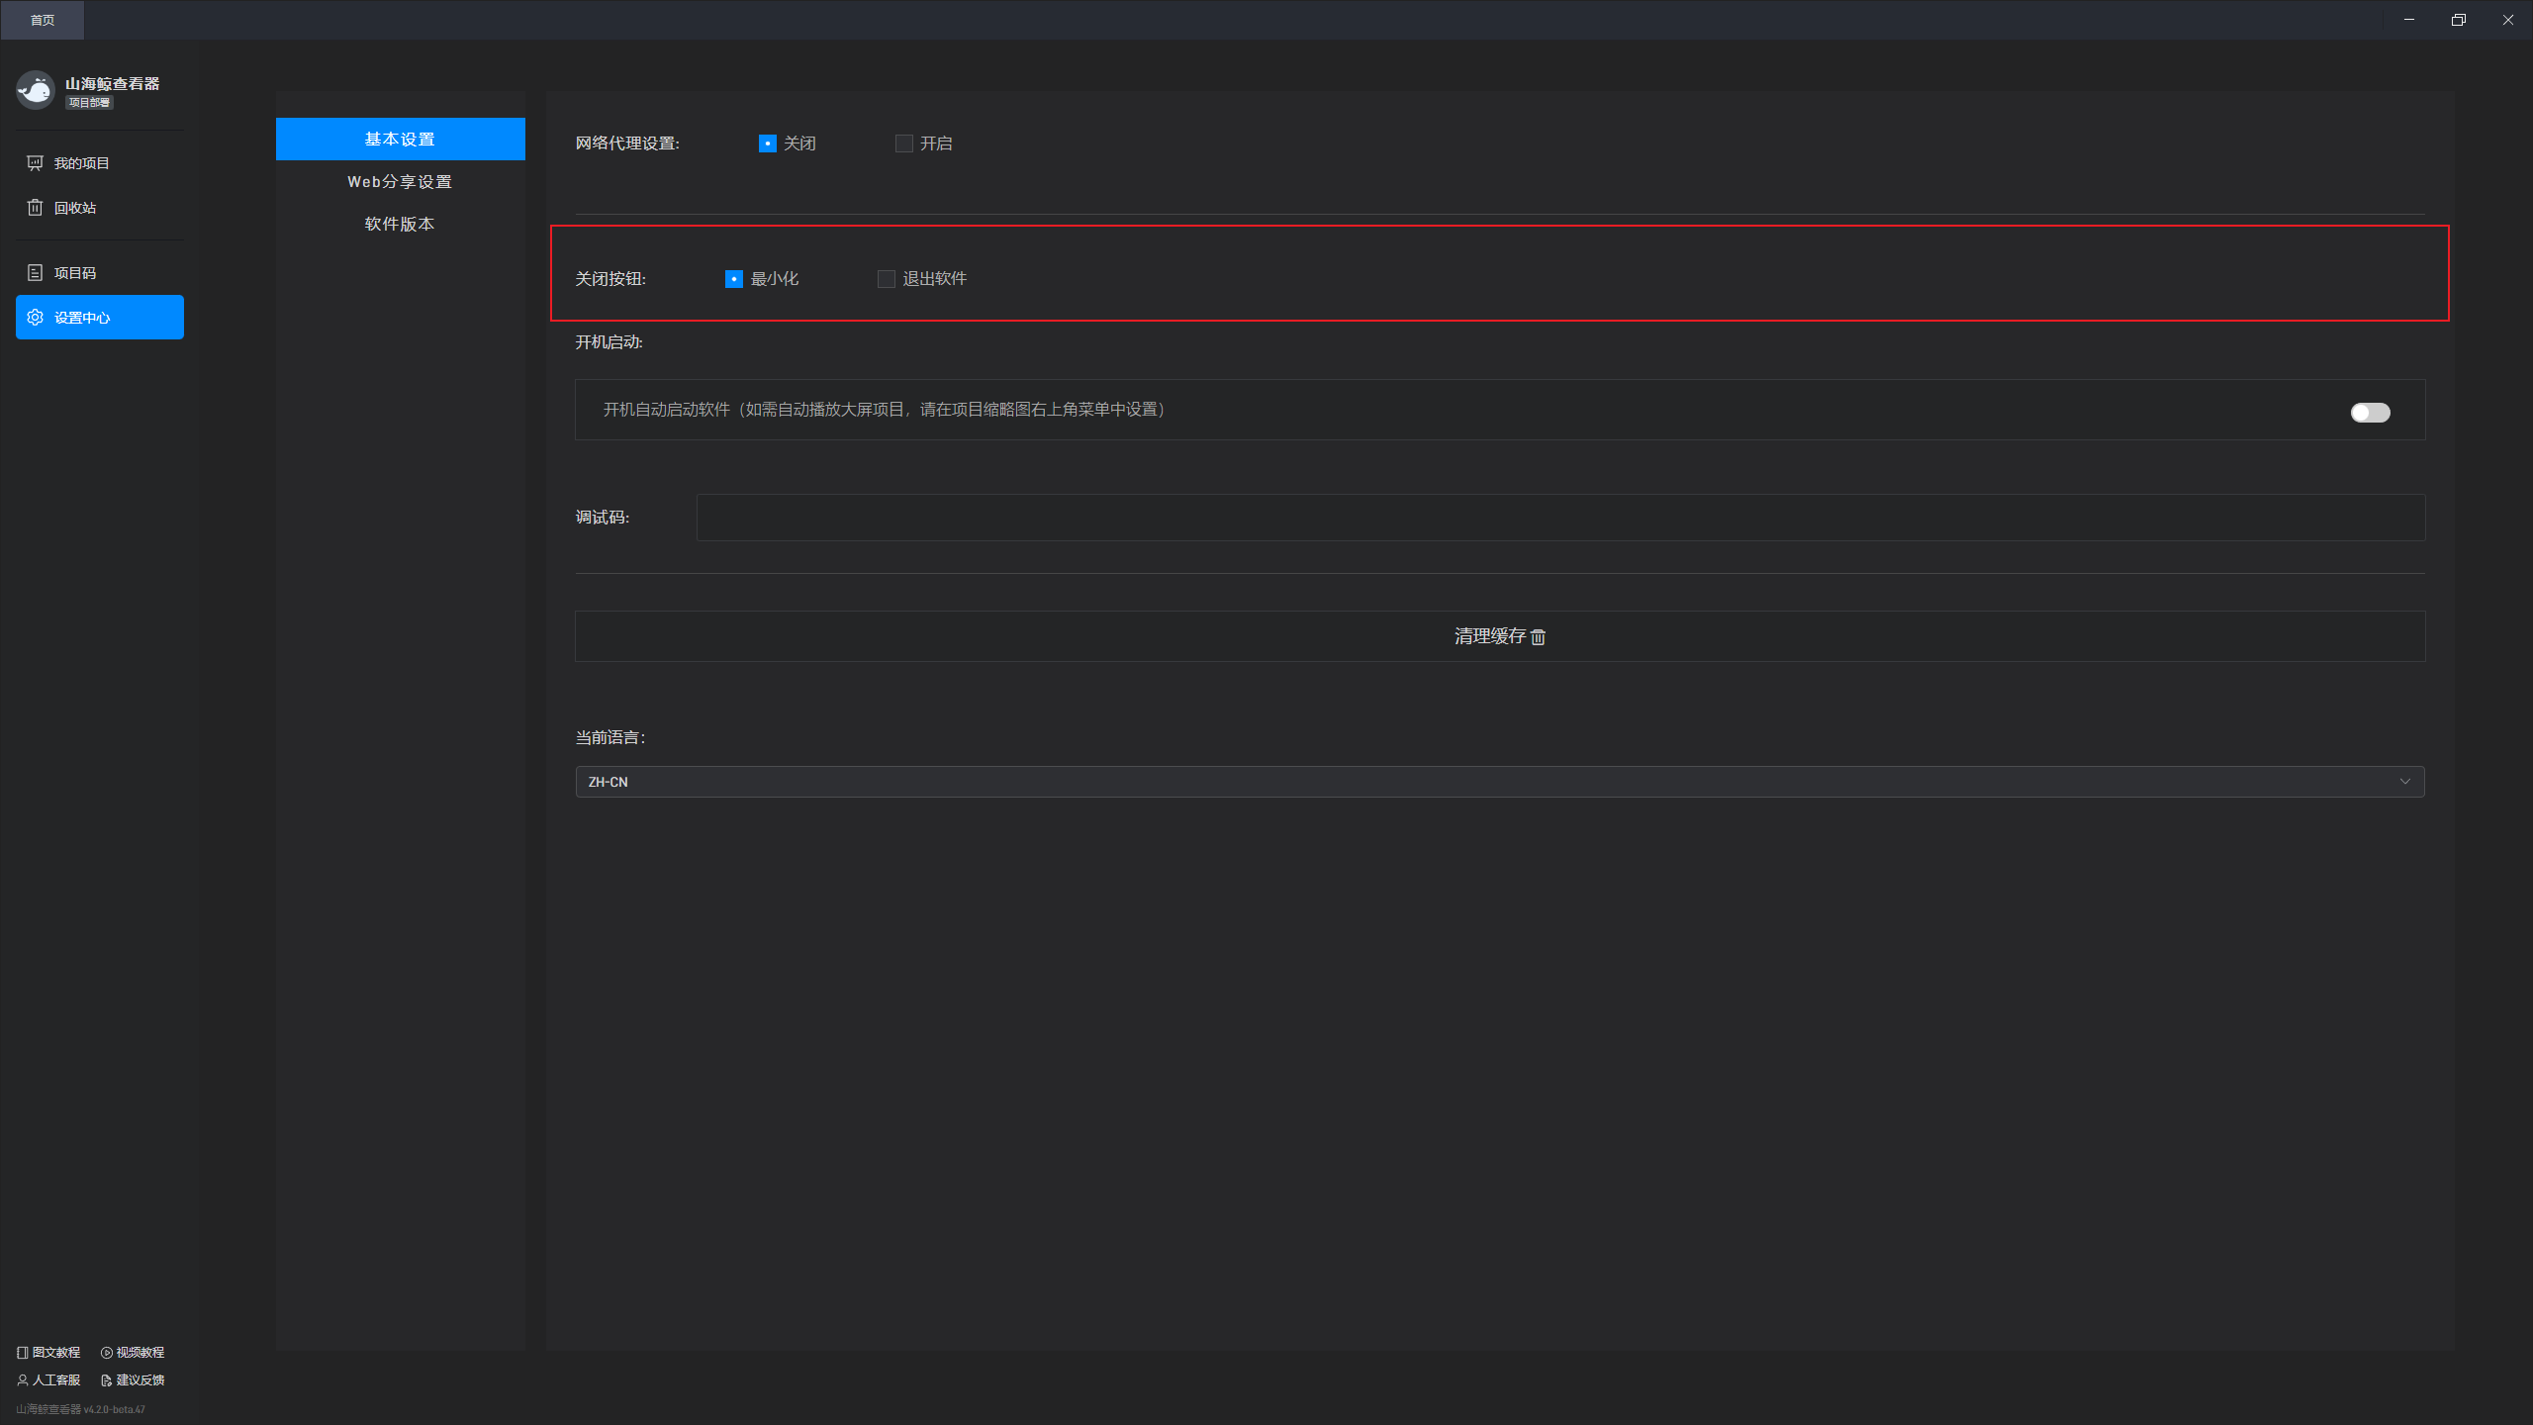Select the 最小化 close-button option
The width and height of the screenshot is (2533, 1425).
[734, 279]
